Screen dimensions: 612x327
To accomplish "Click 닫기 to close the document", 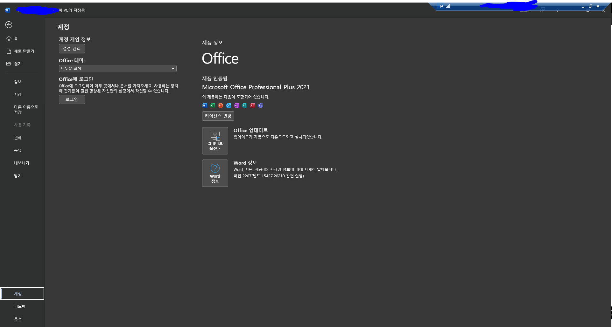I will coord(22,176).
